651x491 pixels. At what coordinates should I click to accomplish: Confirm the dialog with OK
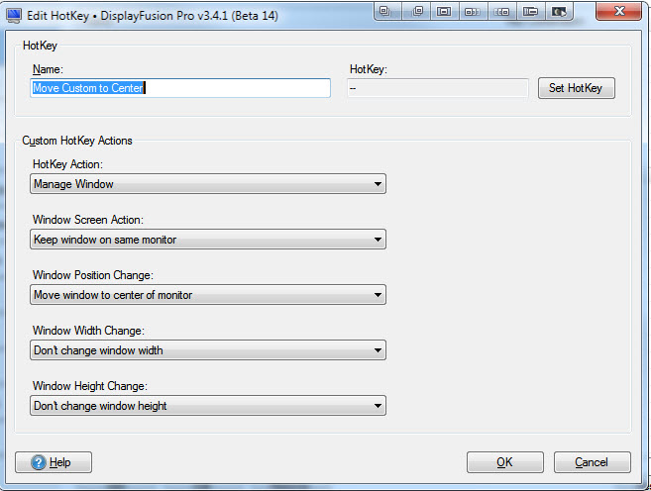pyautogui.click(x=504, y=462)
